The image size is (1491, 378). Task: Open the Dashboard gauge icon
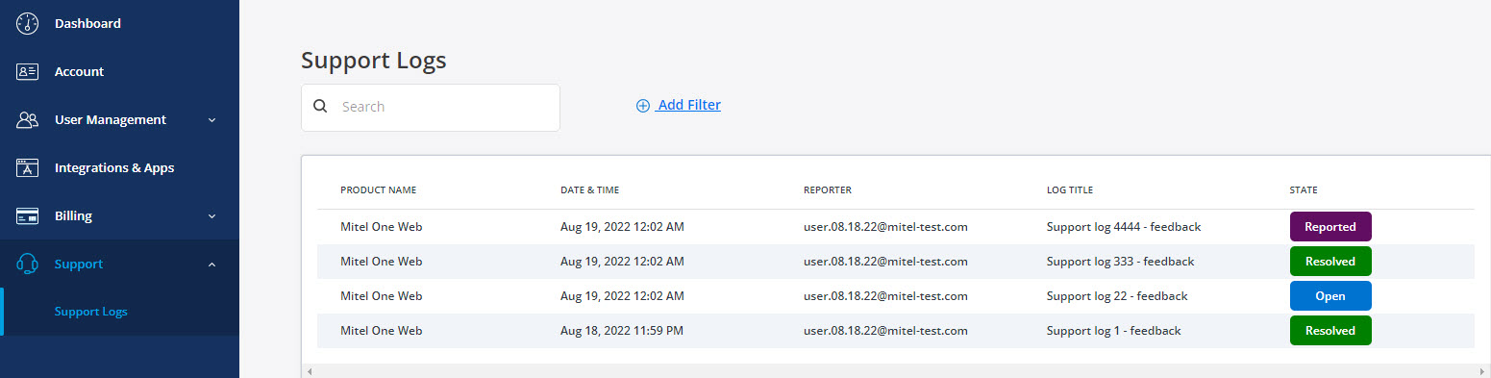click(x=27, y=23)
